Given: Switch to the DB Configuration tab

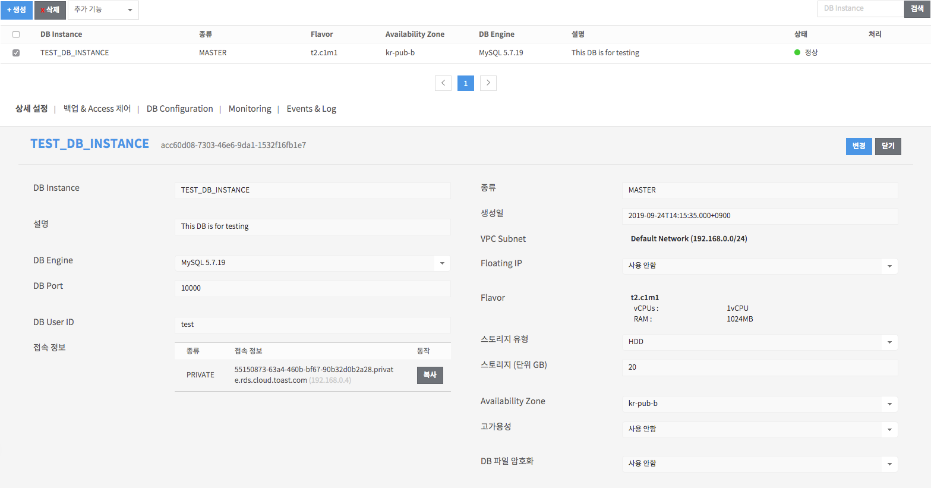Looking at the screenshot, I should coord(180,109).
